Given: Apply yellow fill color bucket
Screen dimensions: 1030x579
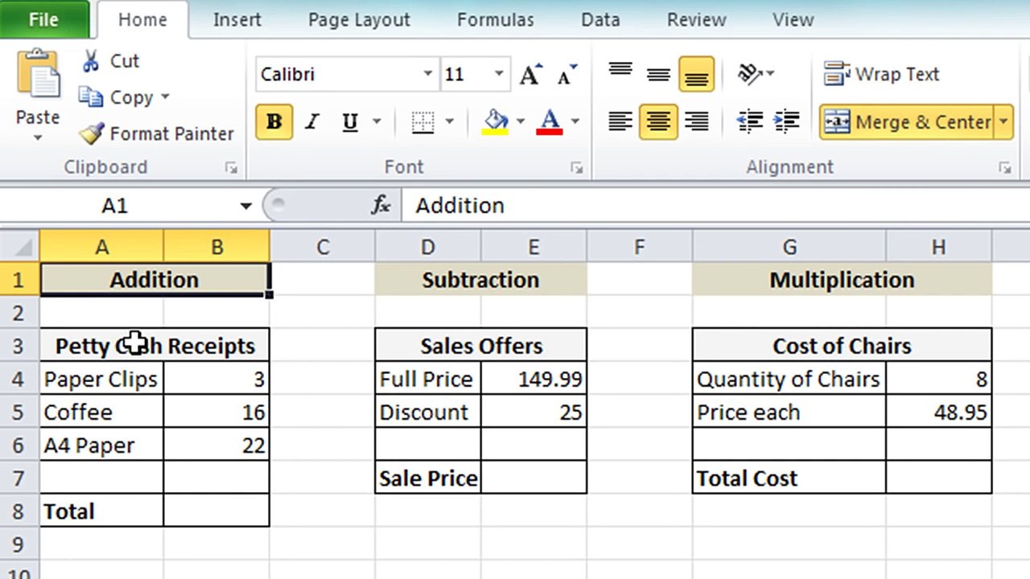Looking at the screenshot, I should pyautogui.click(x=496, y=122).
